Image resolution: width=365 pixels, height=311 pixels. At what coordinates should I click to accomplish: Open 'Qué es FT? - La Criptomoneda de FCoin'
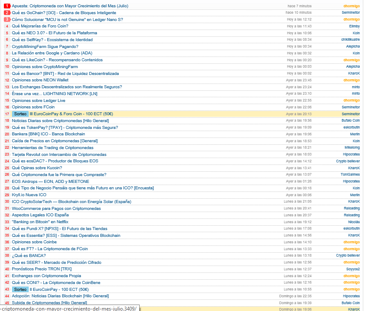50,249
